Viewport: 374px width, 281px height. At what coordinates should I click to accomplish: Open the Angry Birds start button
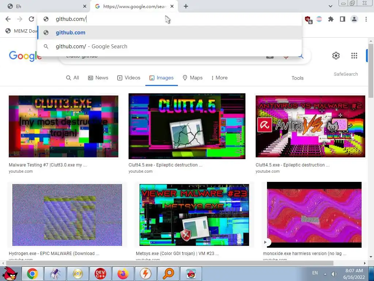11,274
